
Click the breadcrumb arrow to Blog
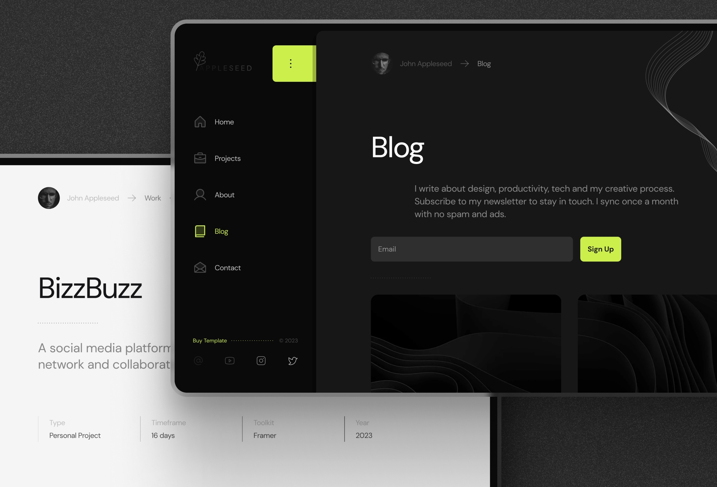pyautogui.click(x=464, y=64)
